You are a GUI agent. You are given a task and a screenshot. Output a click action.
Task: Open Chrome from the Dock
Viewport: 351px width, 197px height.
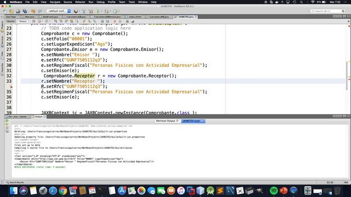(x=63, y=190)
